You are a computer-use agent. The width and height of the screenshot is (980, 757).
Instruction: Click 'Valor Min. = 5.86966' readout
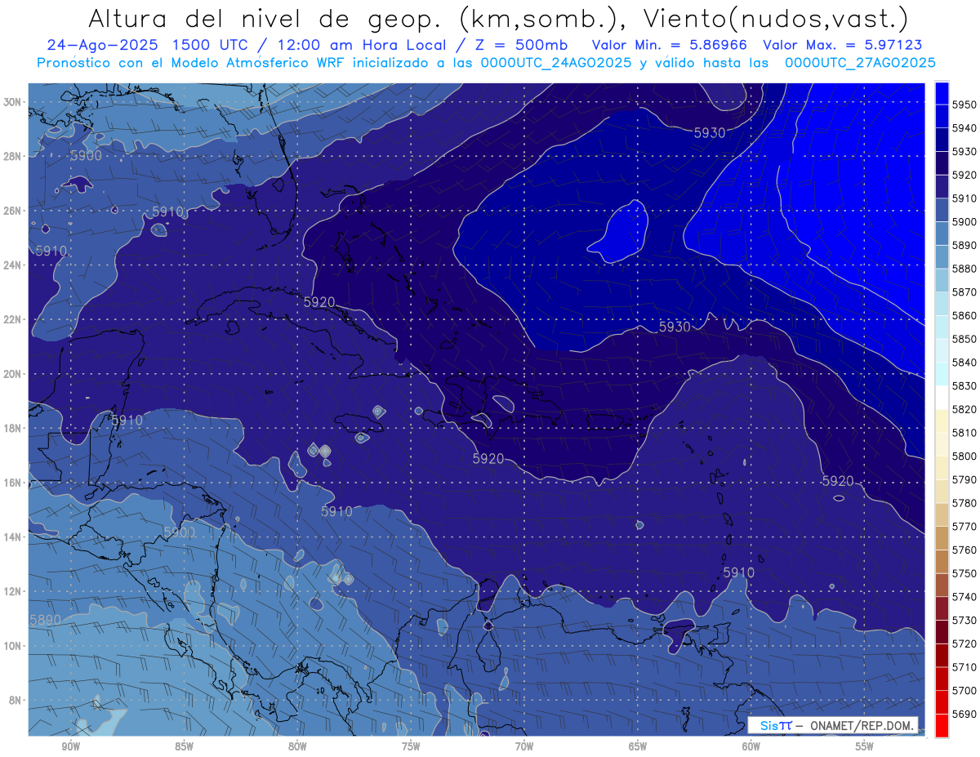[670, 45]
